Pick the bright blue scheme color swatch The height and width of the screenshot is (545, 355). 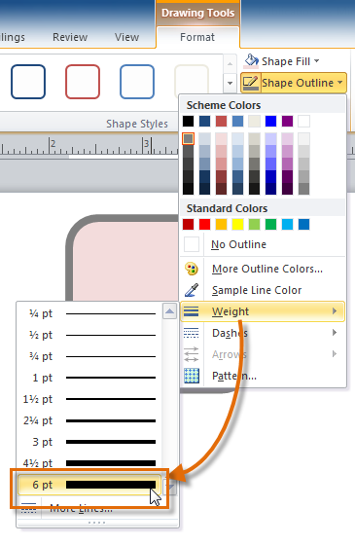270,122
